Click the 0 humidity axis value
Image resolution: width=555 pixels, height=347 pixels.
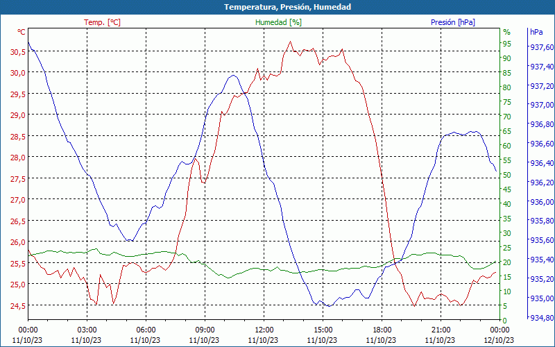point(505,321)
